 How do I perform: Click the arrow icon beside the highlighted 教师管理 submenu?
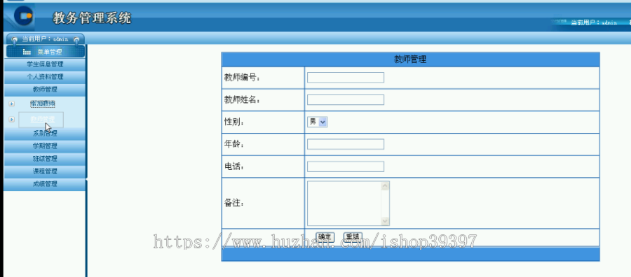pyautogui.click(x=12, y=119)
